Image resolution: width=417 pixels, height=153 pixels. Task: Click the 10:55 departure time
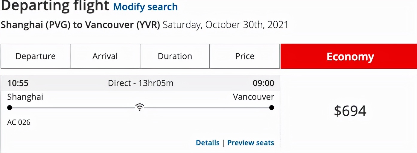pyautogui.click(x=18, y=83)
